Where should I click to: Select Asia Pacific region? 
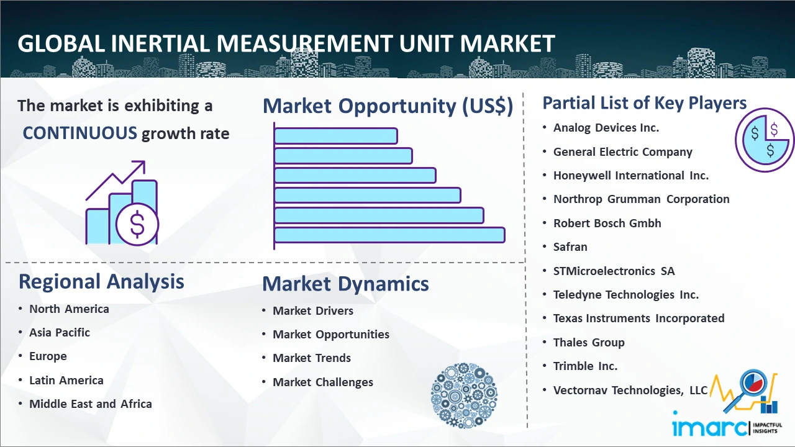60,333
